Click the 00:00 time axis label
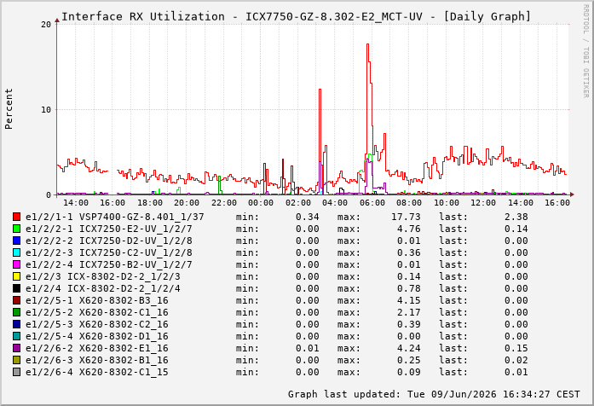594x406 pixels. point(261,203)
